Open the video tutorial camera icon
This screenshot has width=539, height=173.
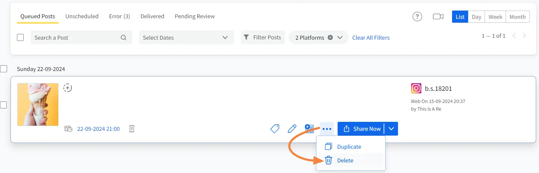438,17
